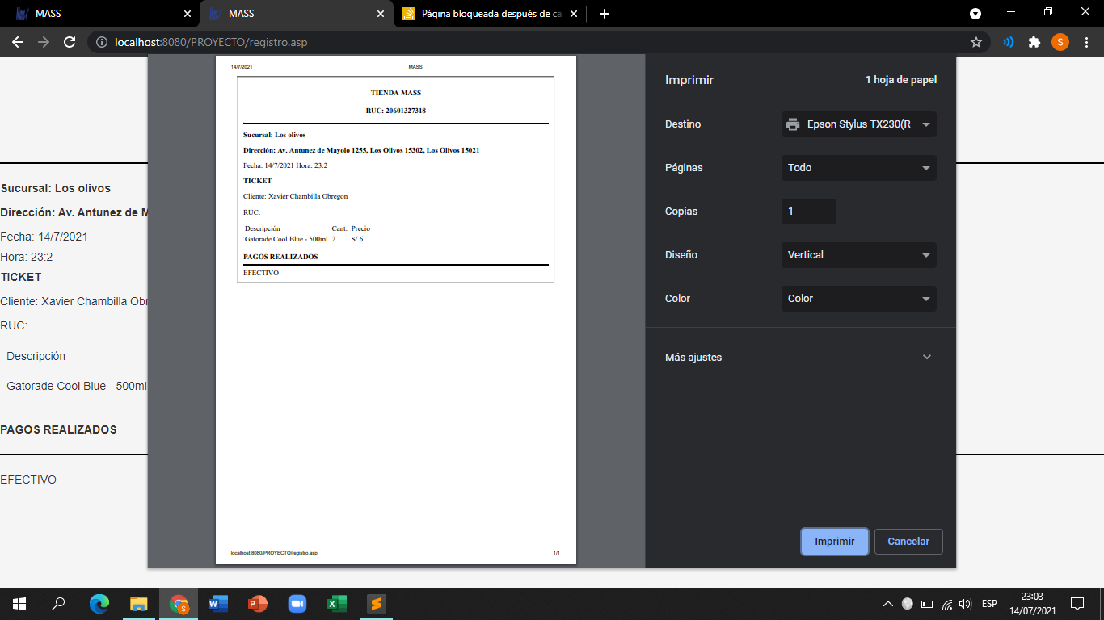Screen dimensions: 1104x620
Task: Close the Página bloqueada tab
Action: [574, 14]
